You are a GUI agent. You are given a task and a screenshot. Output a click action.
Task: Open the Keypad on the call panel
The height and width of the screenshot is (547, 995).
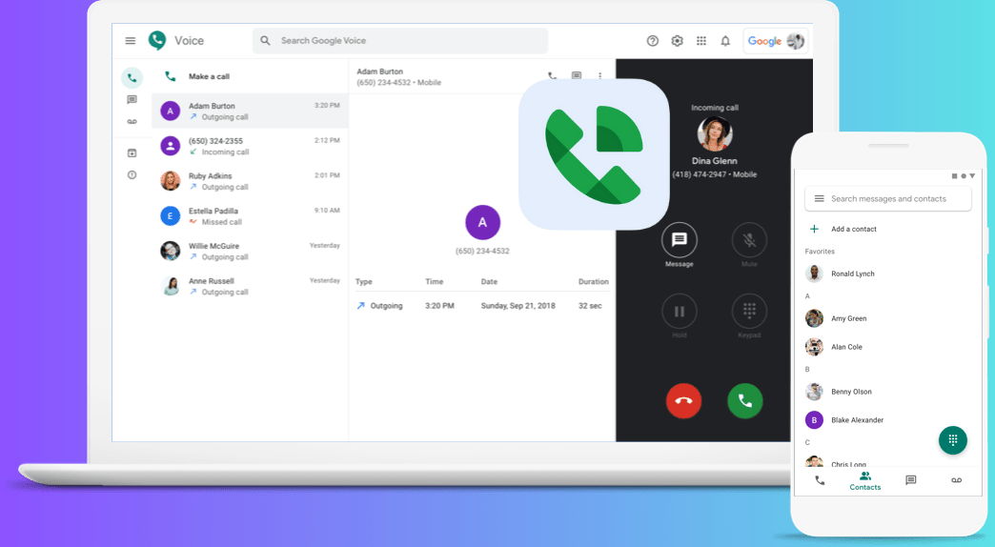749,312
